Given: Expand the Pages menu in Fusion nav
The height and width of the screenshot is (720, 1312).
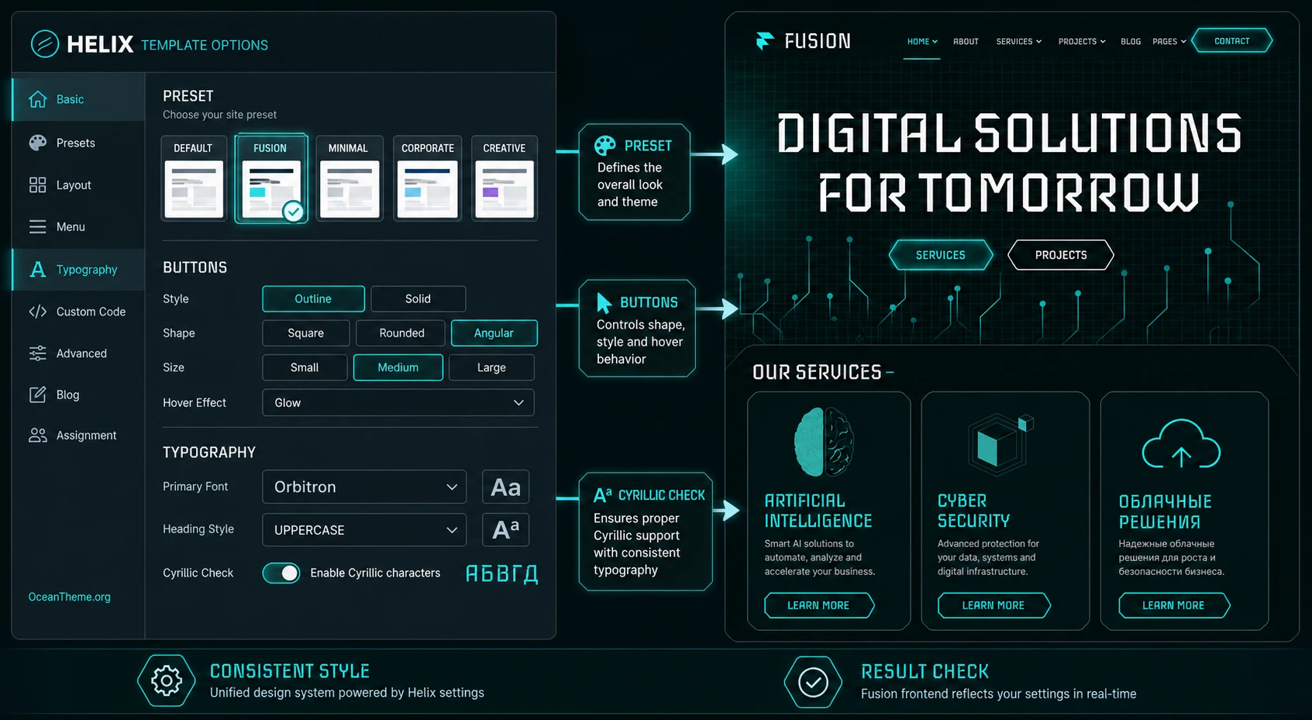Looking at the screenshot, I should click(x=1169, y=42).
